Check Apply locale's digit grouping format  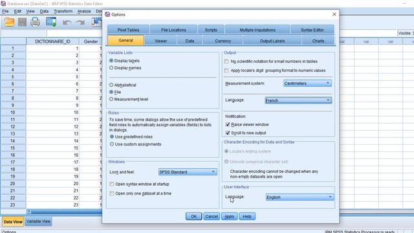point(226,71)
